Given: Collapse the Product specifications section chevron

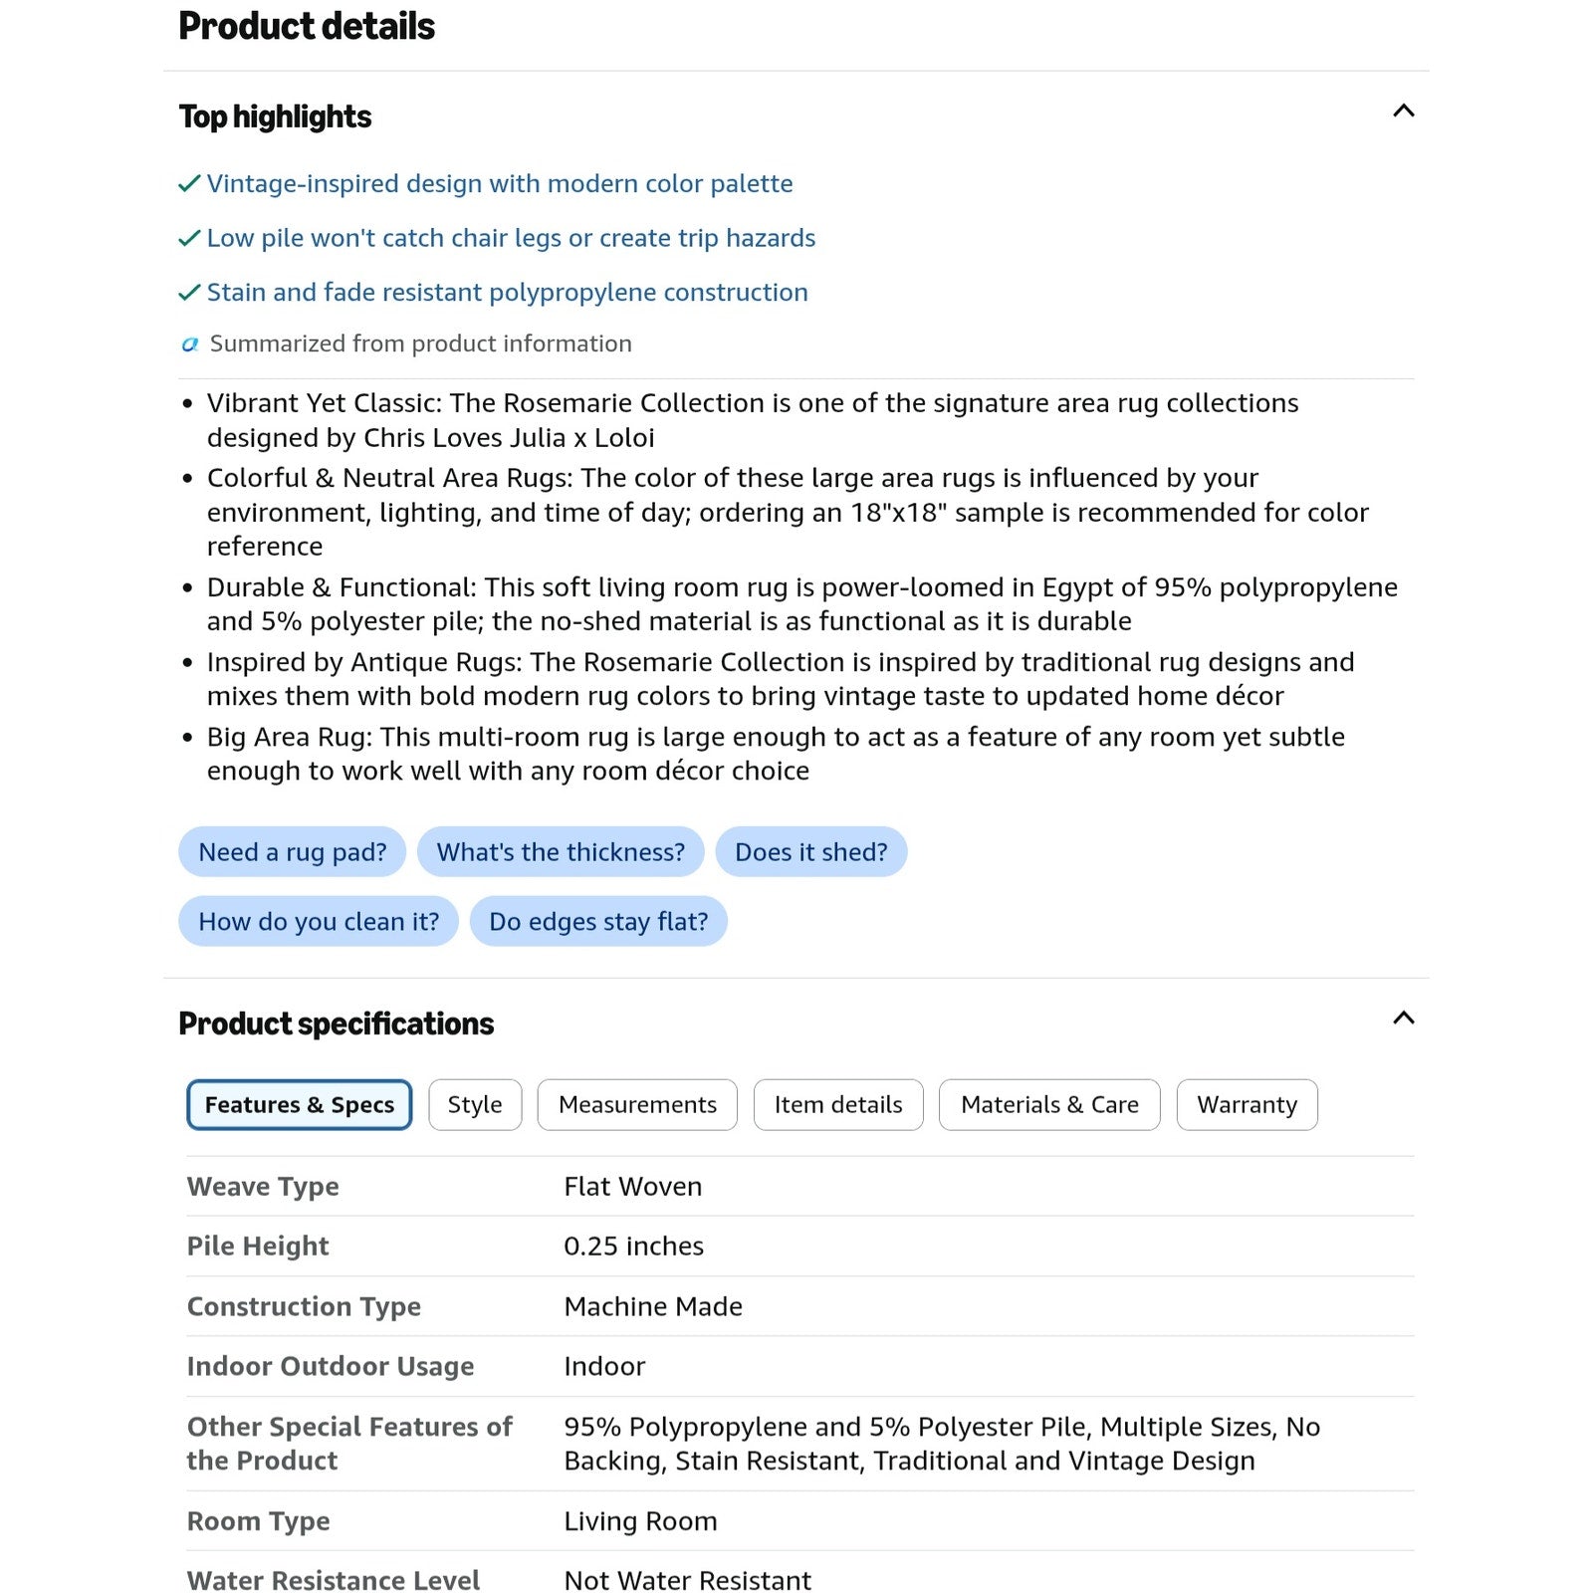Looking at the screenshot, I should 1403,1018.
